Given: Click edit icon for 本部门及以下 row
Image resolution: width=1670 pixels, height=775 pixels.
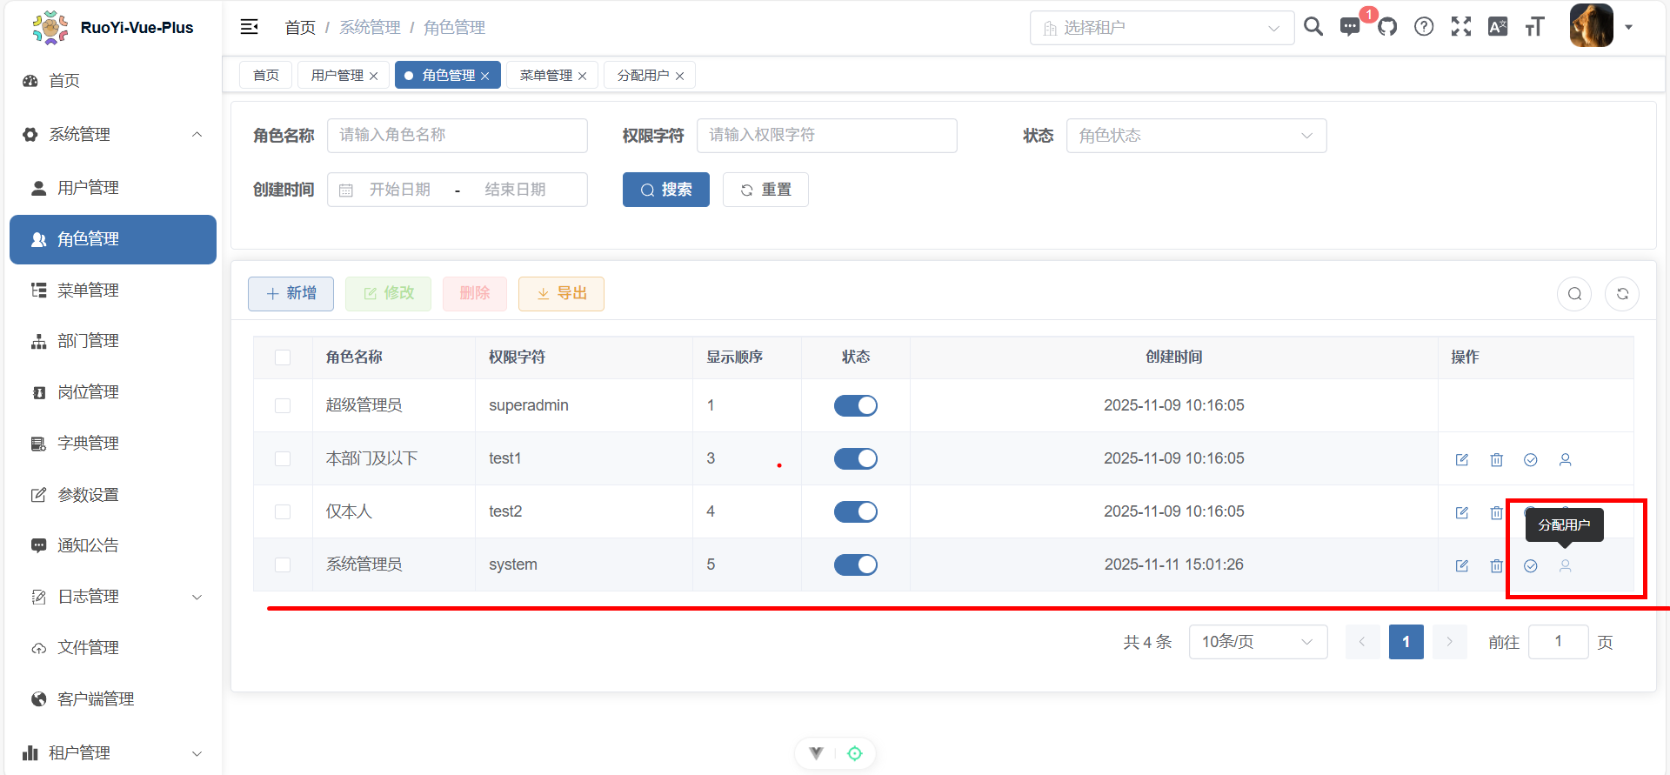Looking at the screenshot, I should [1462, 459].
